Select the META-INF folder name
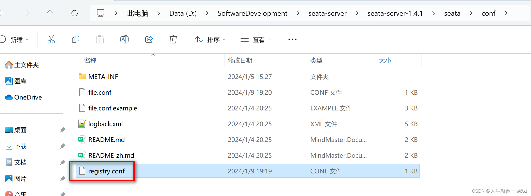Image resolution: width=531 pixels, height=196 pixels. pyautogui.click(x=103, y=77)
